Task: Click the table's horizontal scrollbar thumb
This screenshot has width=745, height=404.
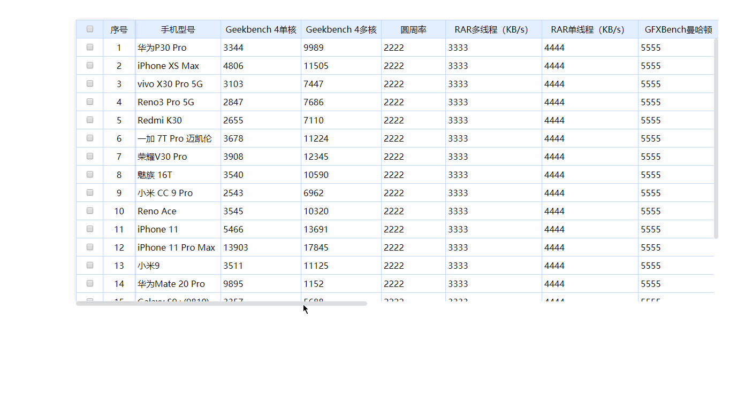Action: click(222, 304)
